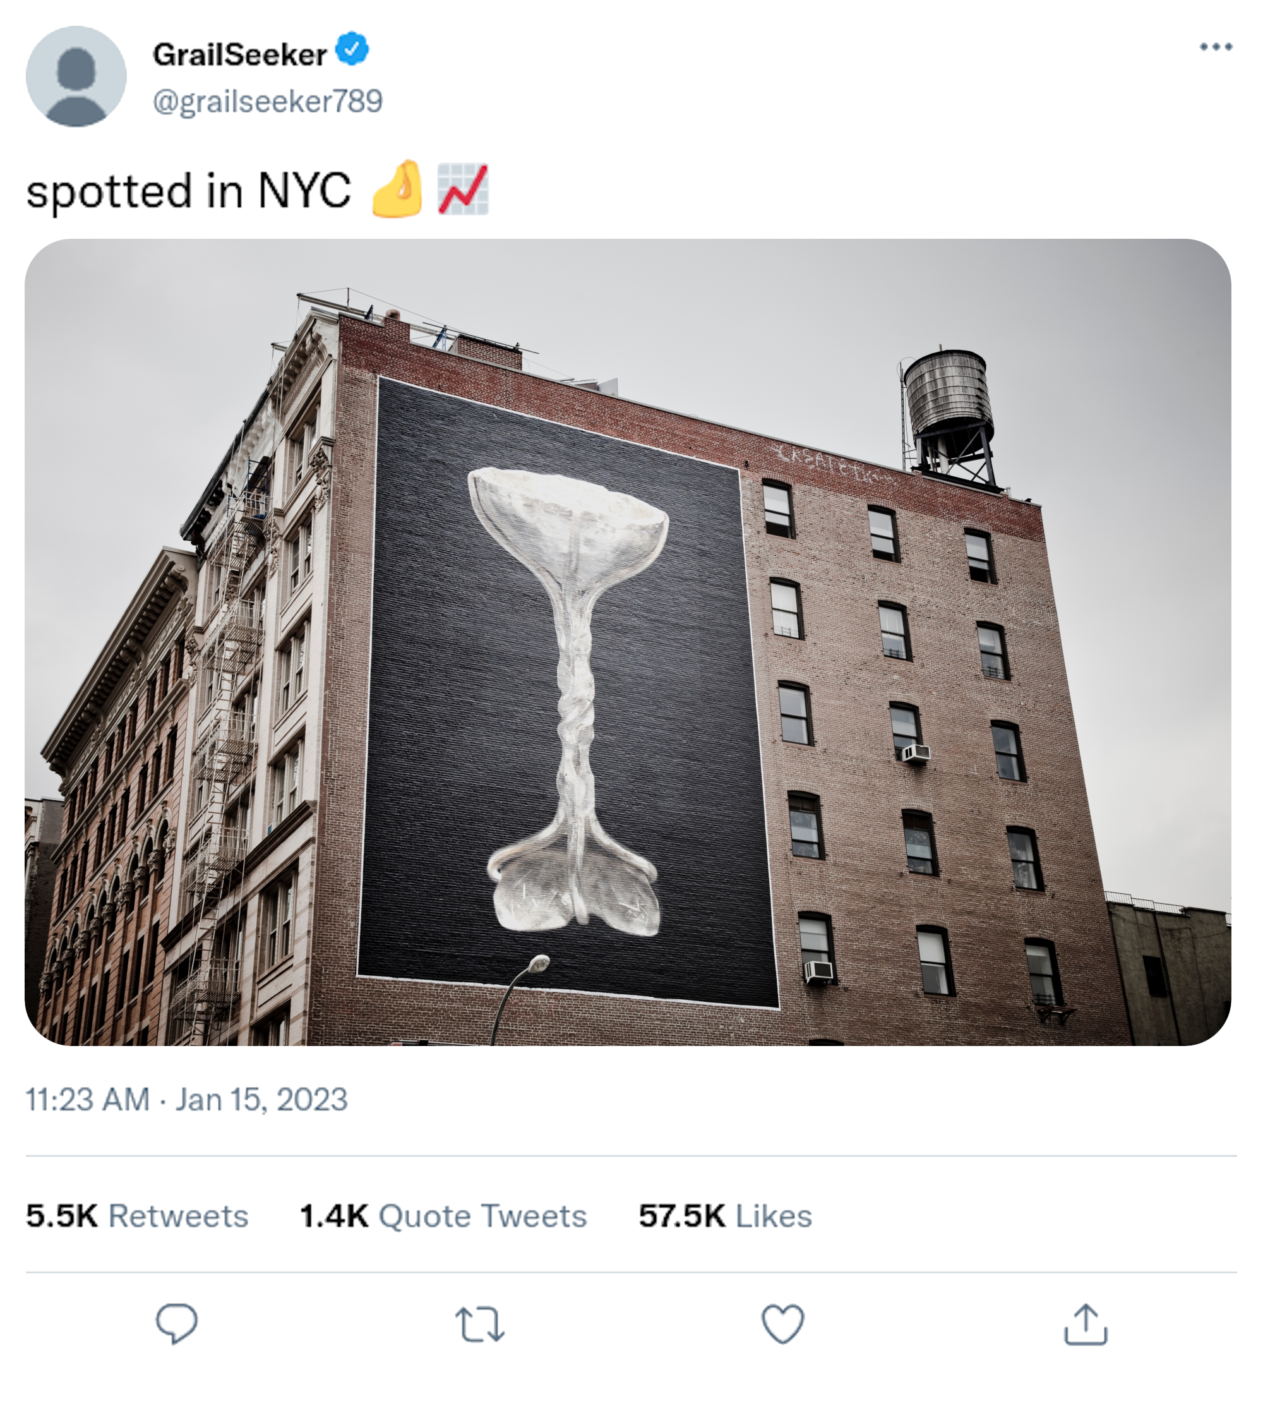Like the tweet with heart icon

(783, 1323)
